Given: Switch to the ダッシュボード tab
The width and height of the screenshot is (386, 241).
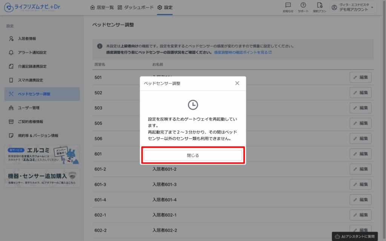Looking at the screenshot, I should point(136,8).
